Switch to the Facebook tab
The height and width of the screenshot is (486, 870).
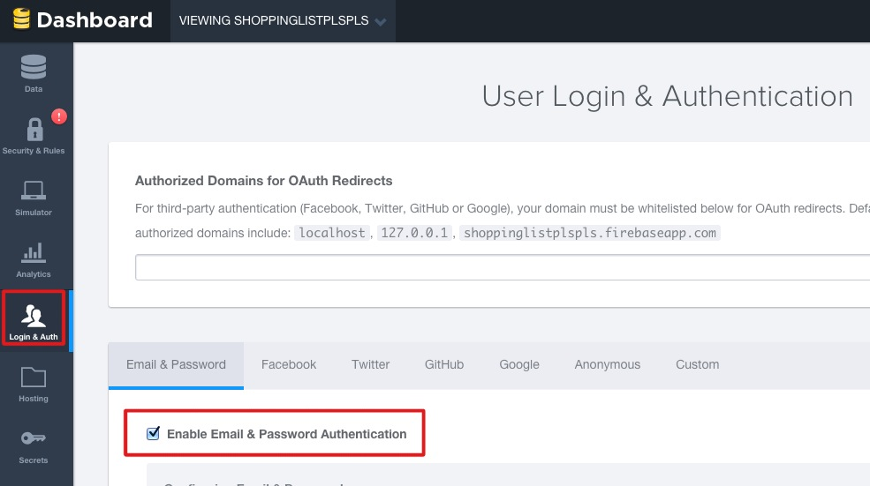(x=289, y=364)
